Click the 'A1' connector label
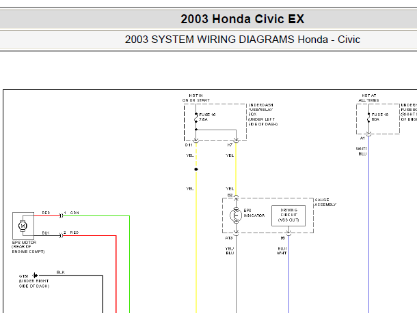This screenshot has width=417, height=313. click(x=362, y=138)
